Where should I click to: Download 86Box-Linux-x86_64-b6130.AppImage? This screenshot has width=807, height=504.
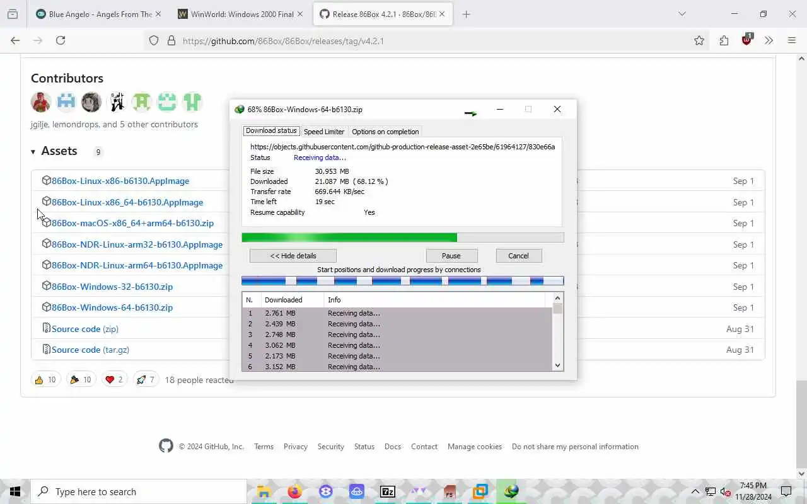[x=127, y=202]
